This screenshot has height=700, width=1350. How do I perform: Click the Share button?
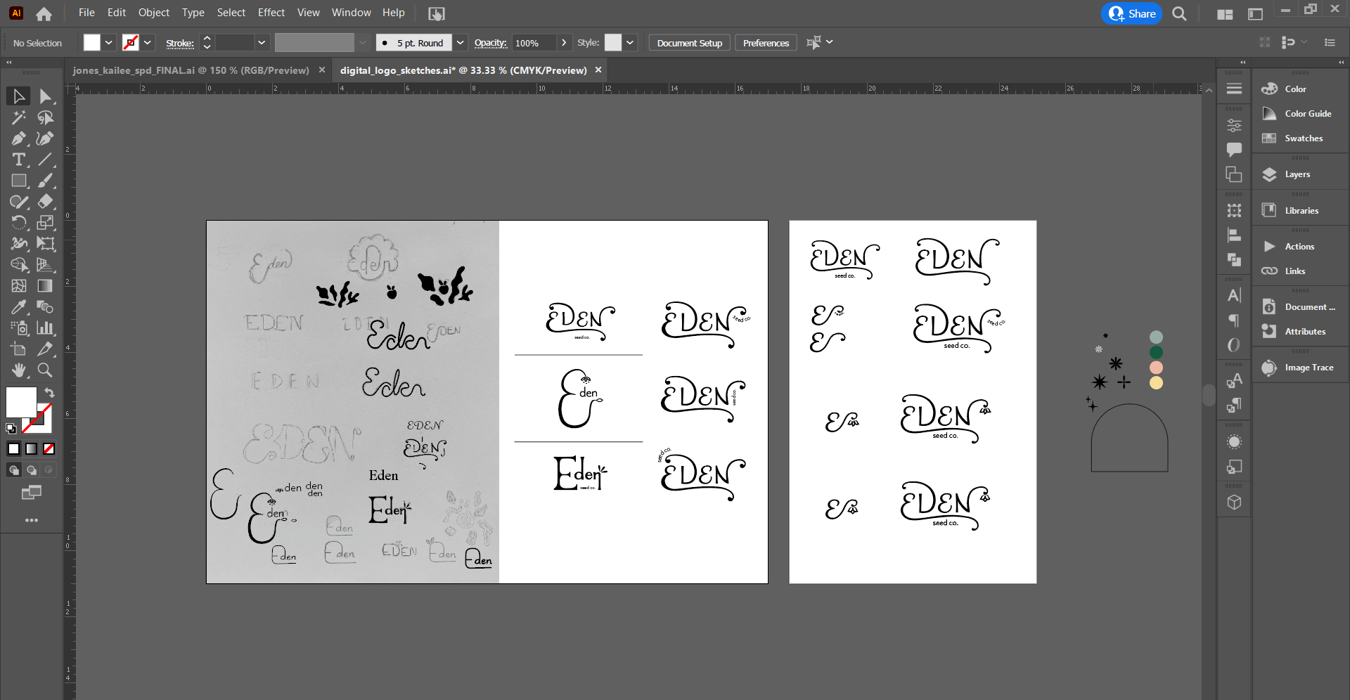coord(1131,13)
